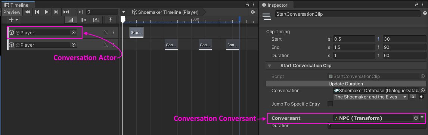This screenshot has width=428, height=135.
Task: Click the Update Duration button
Action: point(345,84)
